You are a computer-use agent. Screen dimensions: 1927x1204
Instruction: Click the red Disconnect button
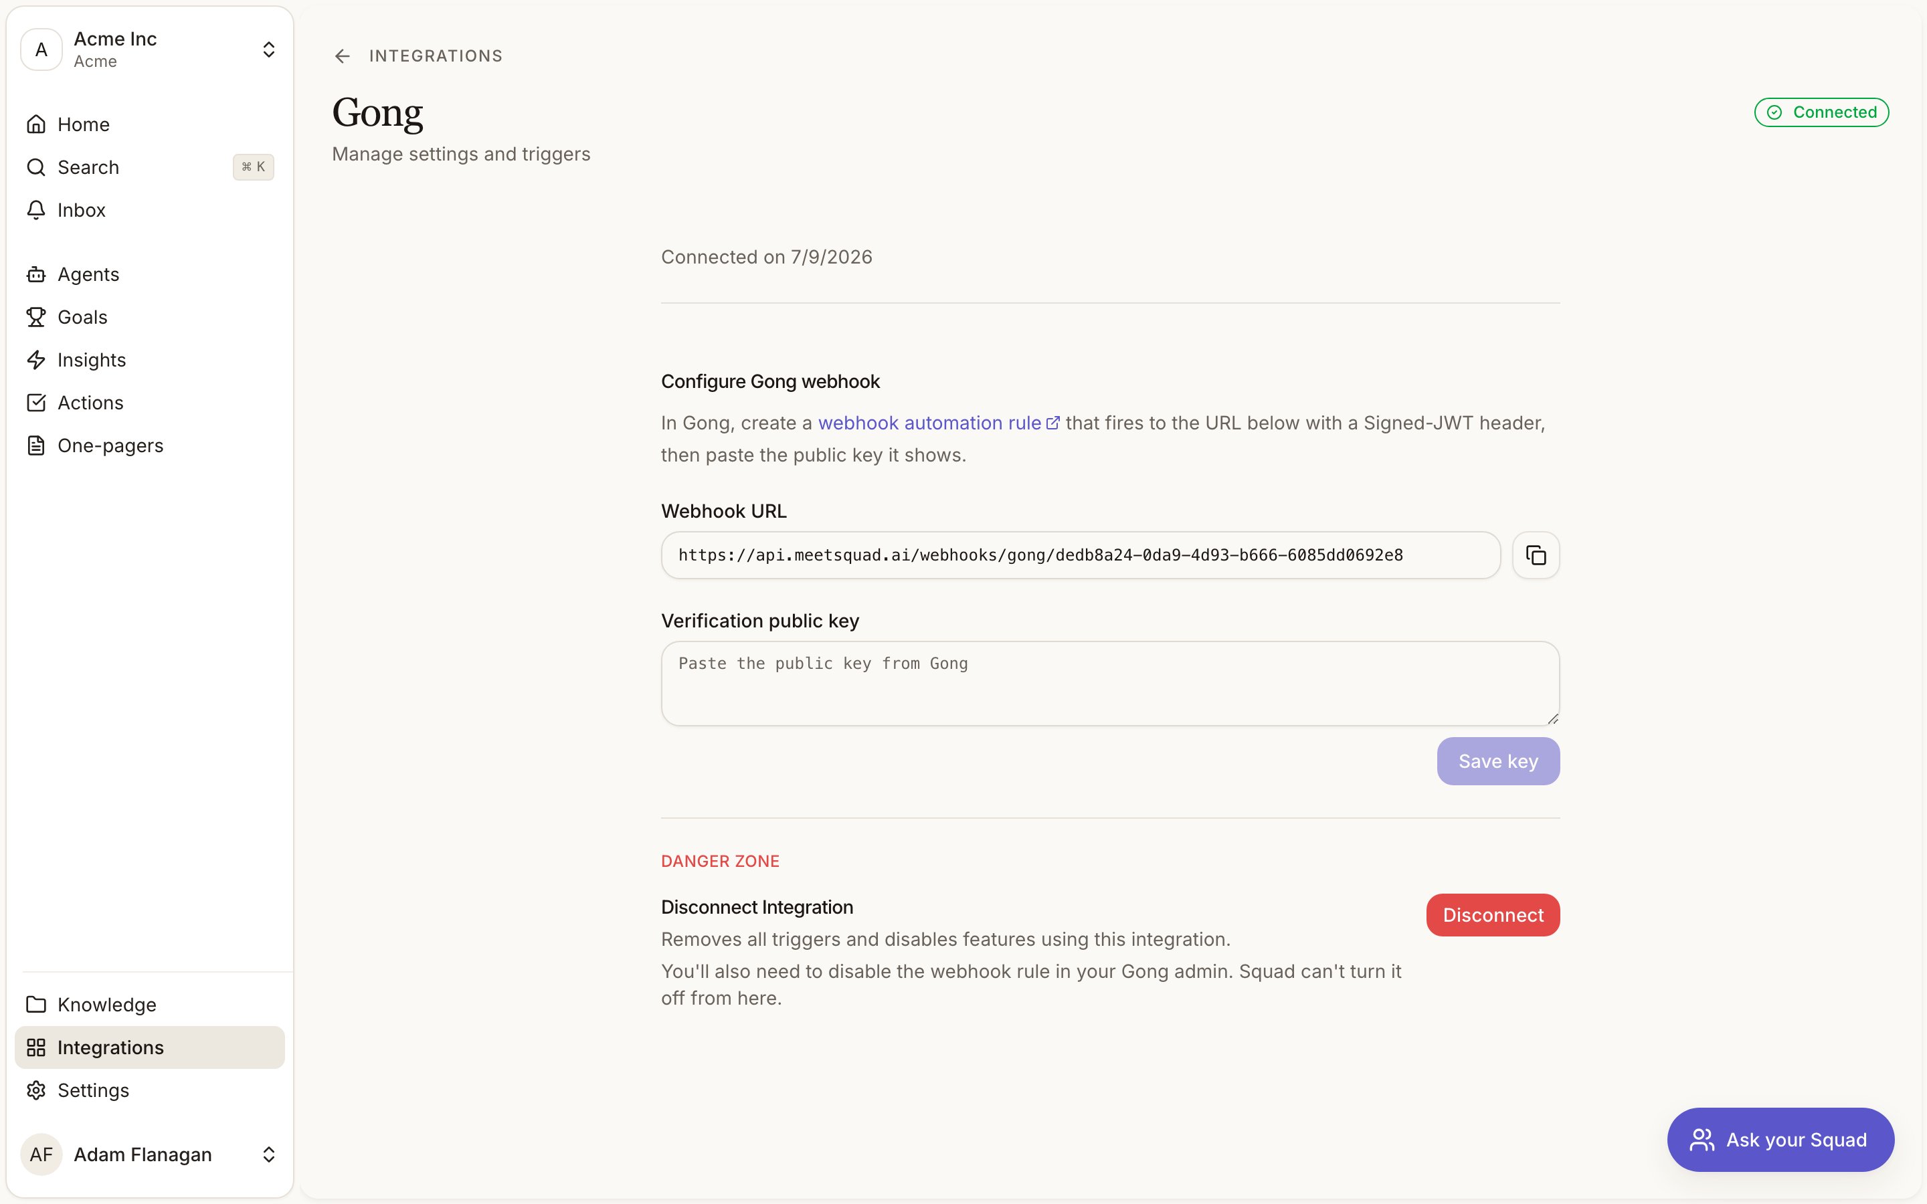pyautogui.click(x=1493, y=915)
